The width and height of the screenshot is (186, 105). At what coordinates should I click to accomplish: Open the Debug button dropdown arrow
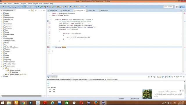[x=38, y=7]
